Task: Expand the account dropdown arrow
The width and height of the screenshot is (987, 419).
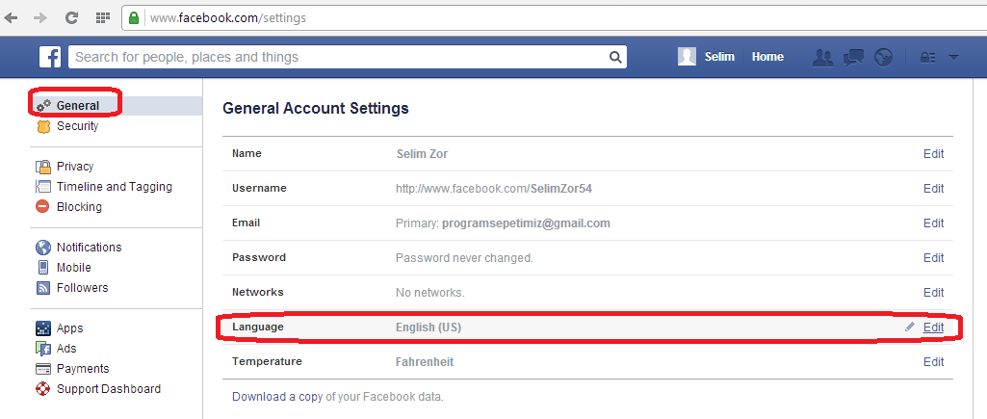Action: [953, 57]
